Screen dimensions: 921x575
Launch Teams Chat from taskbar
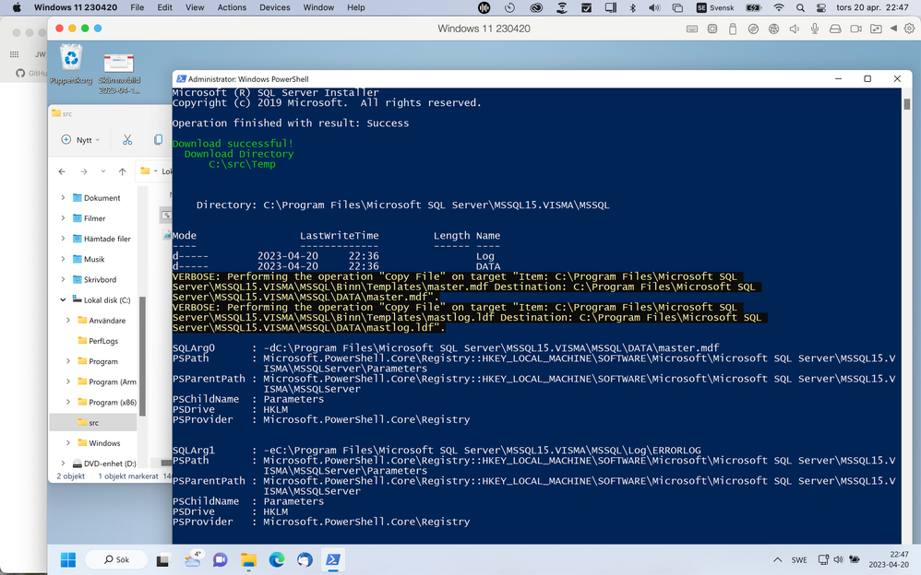click(221, 560)
